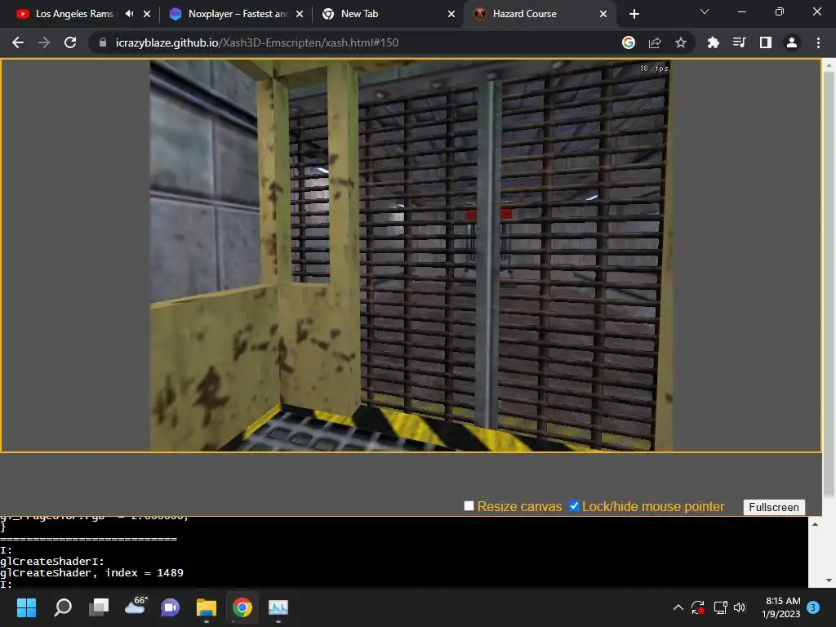836x627 pixels.
Task: Click the browser forward arrow
Action: (x=44, y=42)
